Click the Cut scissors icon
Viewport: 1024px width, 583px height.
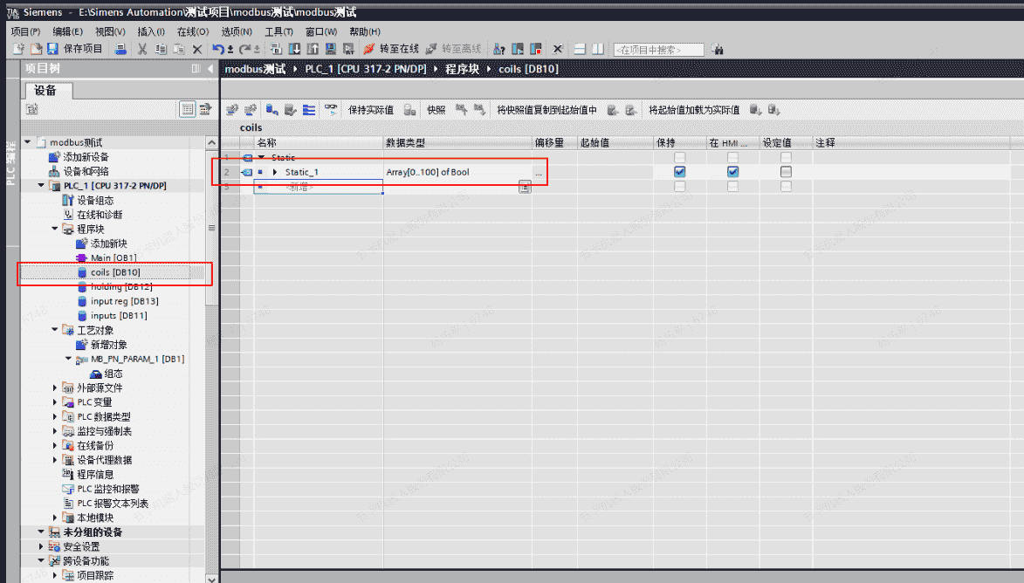[142, 49]
